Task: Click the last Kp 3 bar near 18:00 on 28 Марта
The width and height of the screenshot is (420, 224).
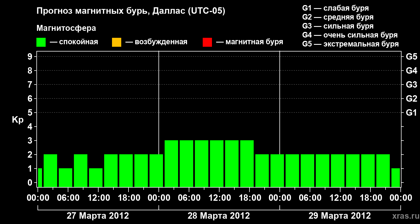Action: click(247, 164)
